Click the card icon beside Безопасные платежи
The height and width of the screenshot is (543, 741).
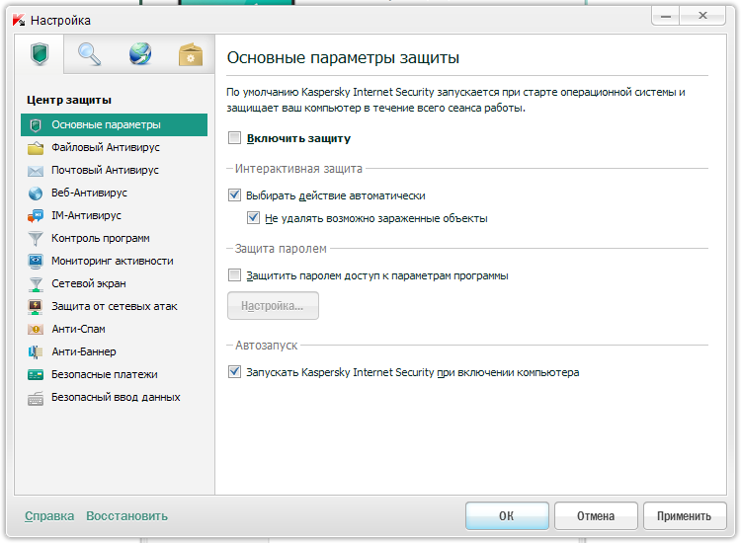coord(36,375)
